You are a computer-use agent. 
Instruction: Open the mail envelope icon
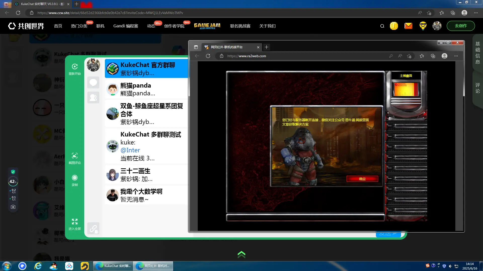coord(408,26)
